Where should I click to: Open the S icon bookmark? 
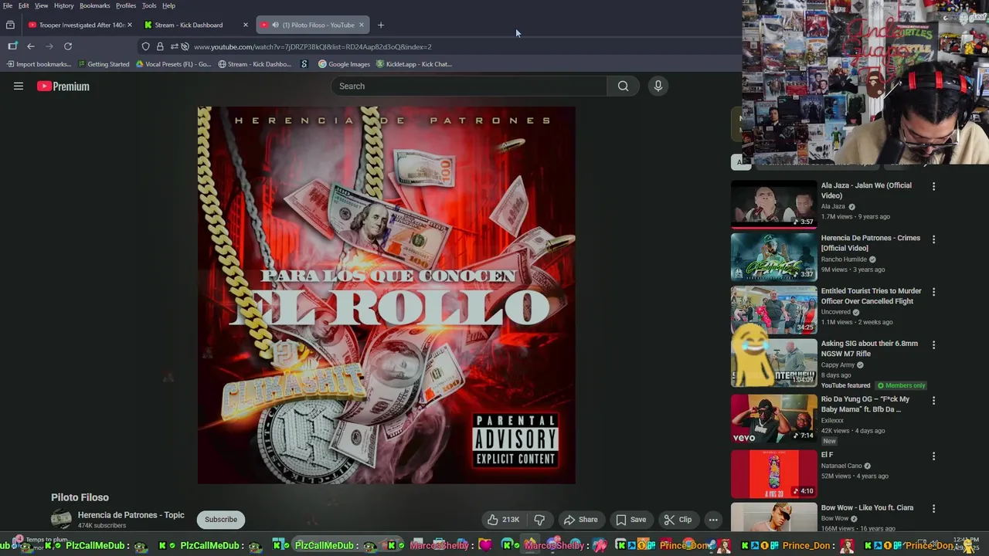[x=304, y=64]
